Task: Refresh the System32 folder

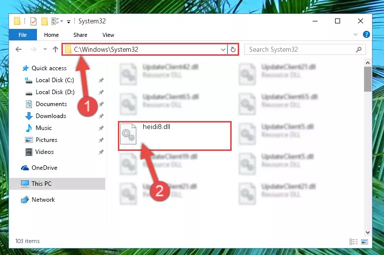Action: 233,50
